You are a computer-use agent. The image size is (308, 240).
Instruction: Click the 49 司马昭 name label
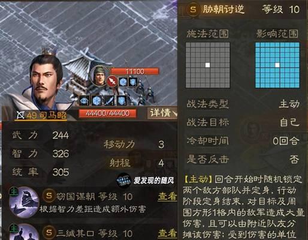(x=46, y=115)
